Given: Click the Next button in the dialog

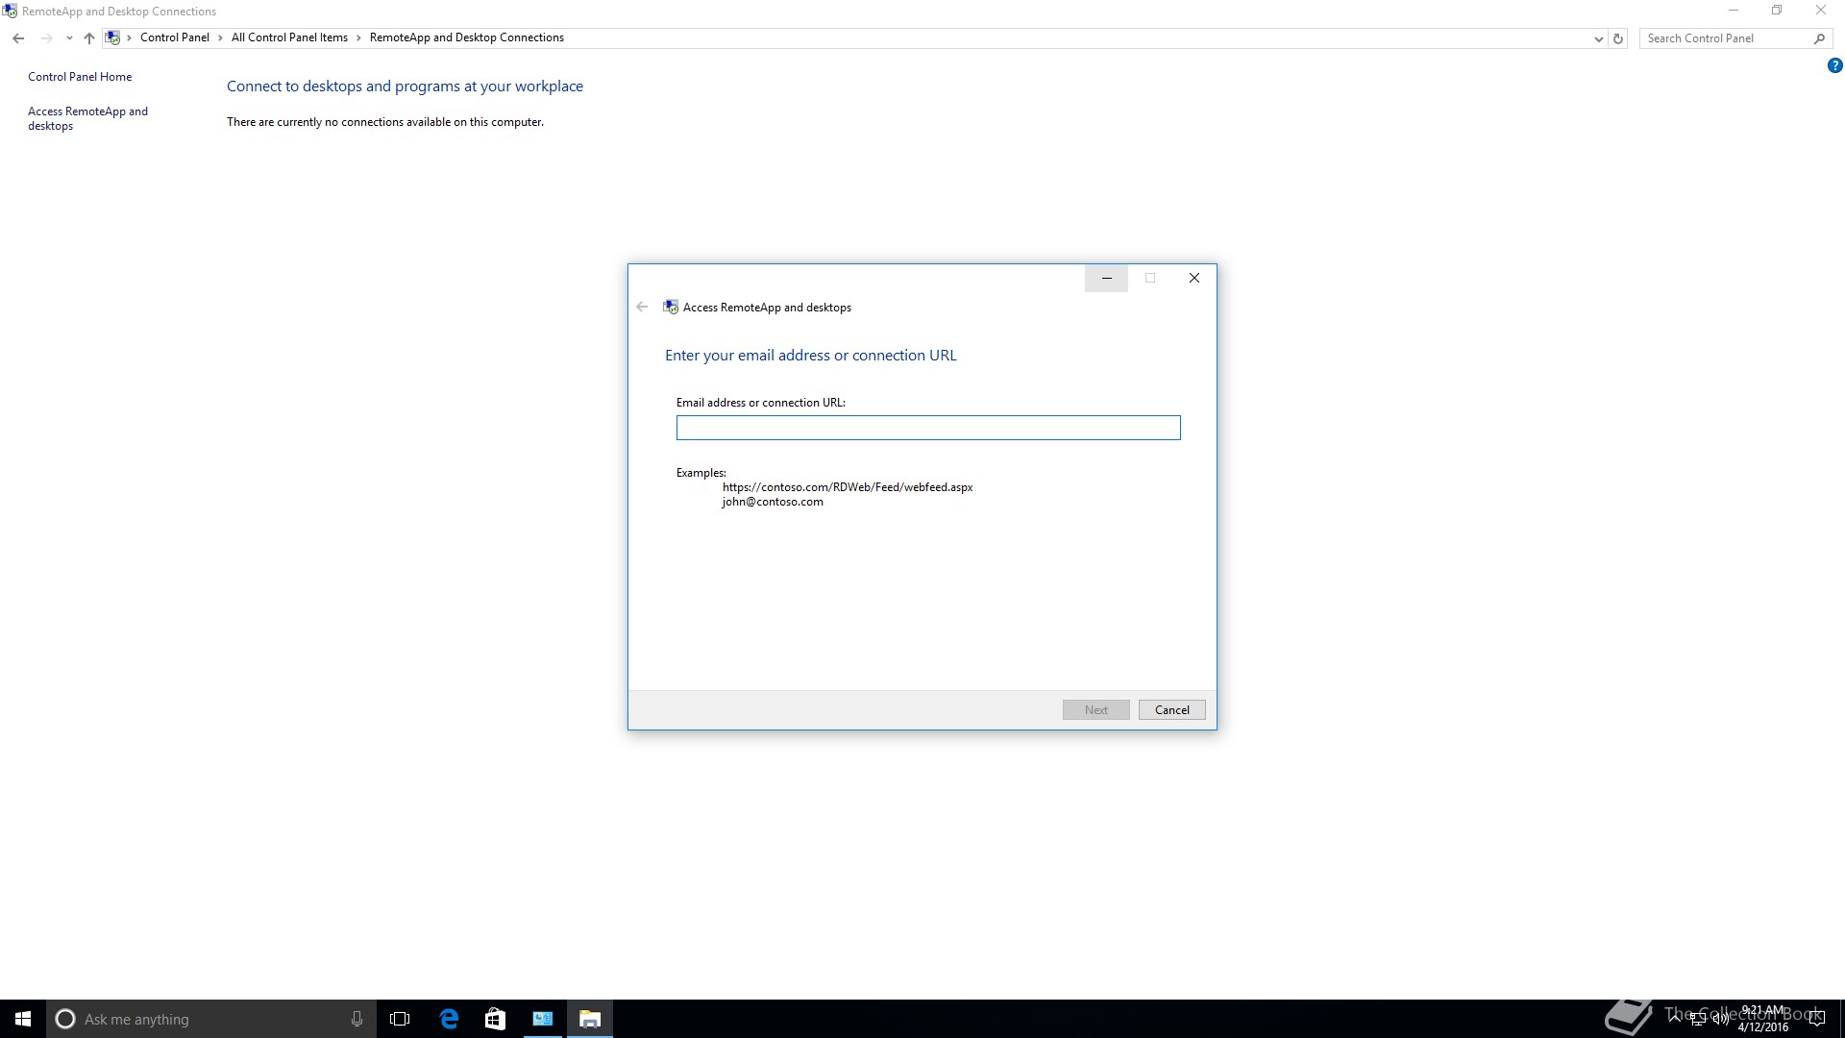Looking at the screenshot, I should click(1096, 710).
